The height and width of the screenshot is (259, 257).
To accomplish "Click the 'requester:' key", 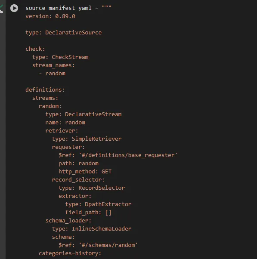I will coord(68,147).
